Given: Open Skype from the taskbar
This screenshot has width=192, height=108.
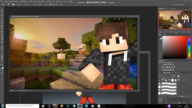Looking at the screenshot, I should click(86, 106).
